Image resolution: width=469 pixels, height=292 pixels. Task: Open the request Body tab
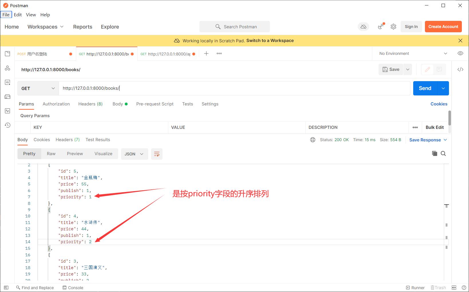pyautogui.click(x=120, y=104)
